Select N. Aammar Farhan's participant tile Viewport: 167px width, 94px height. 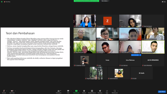[x=85, y=60]
